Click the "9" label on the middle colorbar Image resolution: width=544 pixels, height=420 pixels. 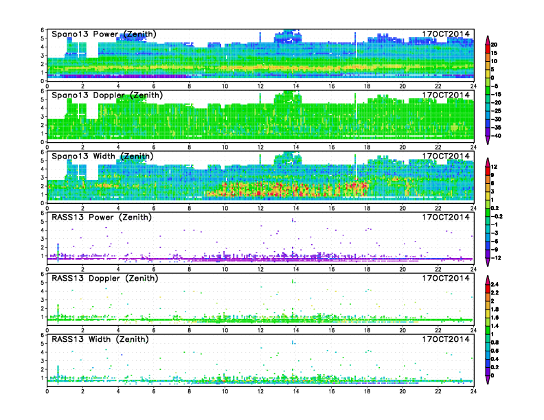coord(492,176)
